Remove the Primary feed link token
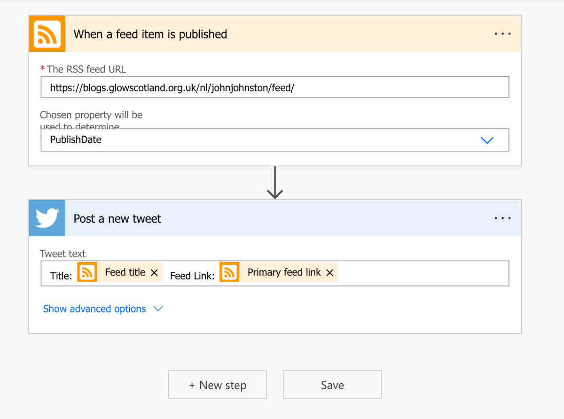Image resolution: width=564 pixels, height=419 pixels. [x=329, y=272]
